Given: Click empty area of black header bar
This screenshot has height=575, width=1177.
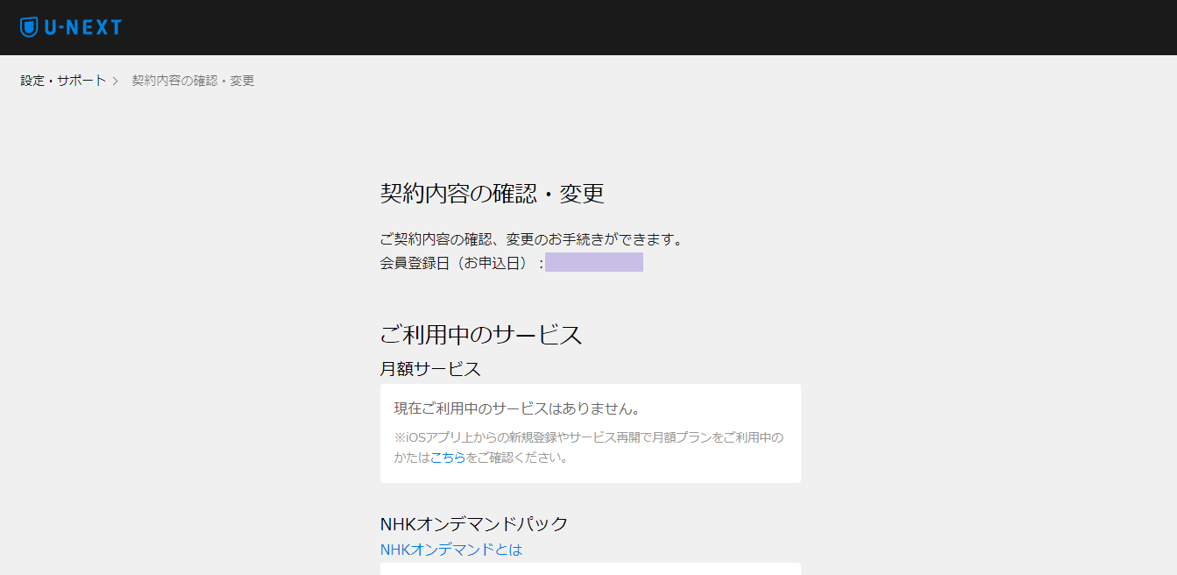Looking at the screenshot, I should pos(613,27).
